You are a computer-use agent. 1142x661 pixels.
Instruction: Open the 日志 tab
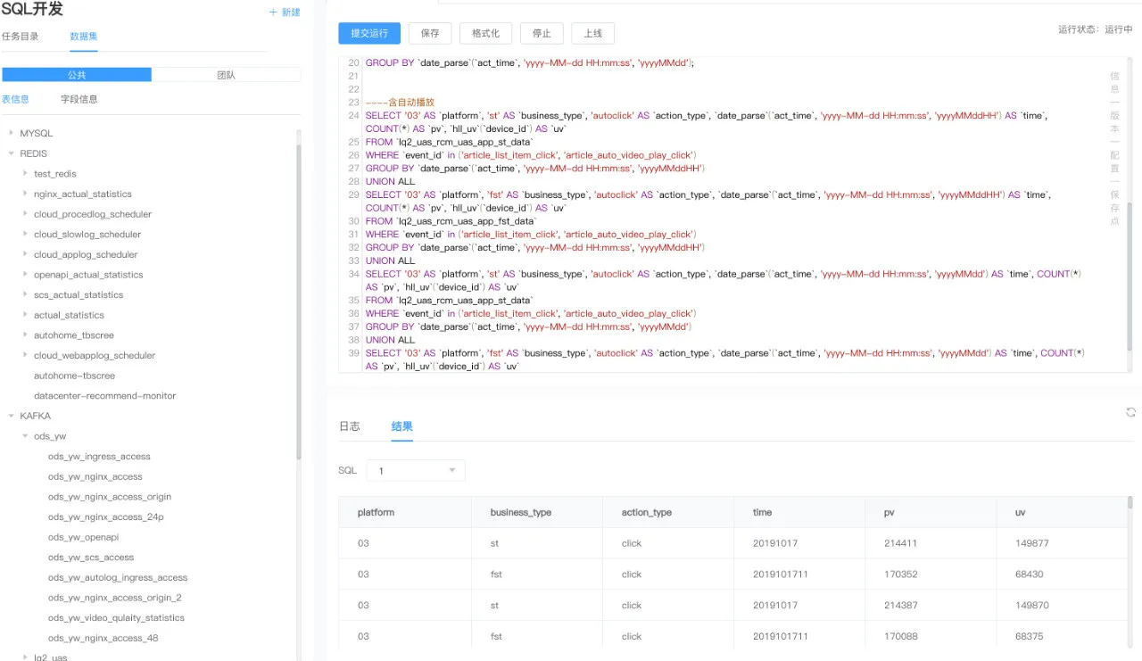(x=349, y=426)
